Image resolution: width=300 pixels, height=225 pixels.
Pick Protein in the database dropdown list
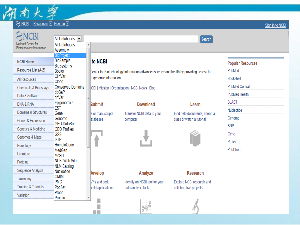point(70,198)
